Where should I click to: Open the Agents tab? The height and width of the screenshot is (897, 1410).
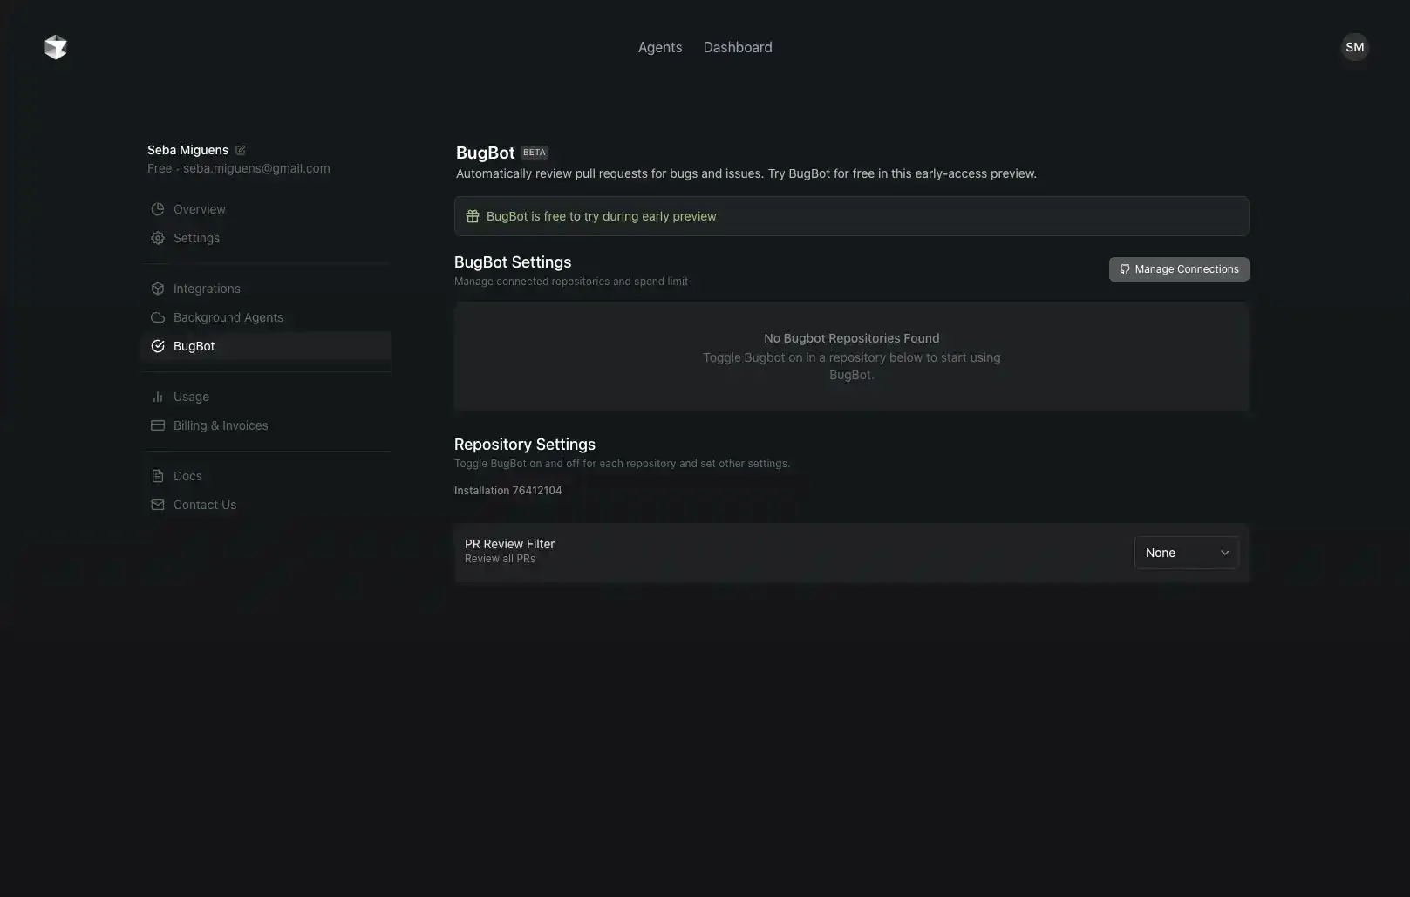pos(660,47)
